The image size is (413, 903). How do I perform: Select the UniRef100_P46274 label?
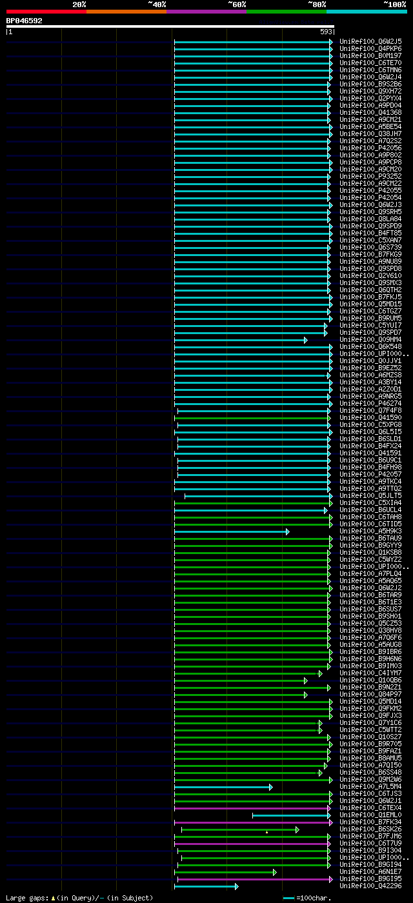coord(370,403)
